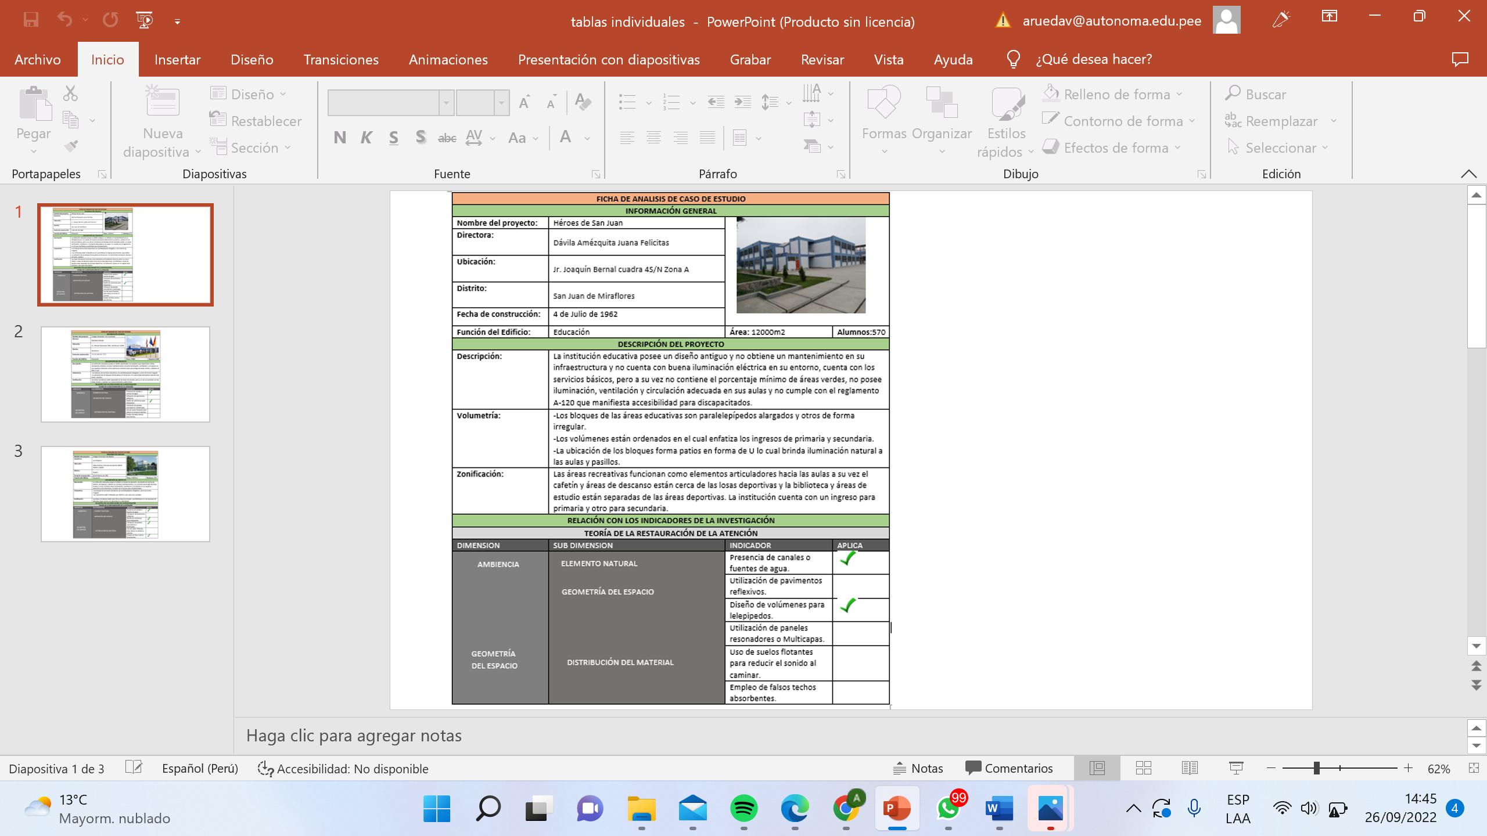Click the Cut scissors icon
1487x836 pixels.
click(x=70, y=93)
